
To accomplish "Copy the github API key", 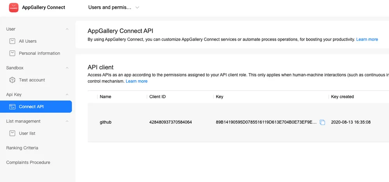I will pos(322,122).
